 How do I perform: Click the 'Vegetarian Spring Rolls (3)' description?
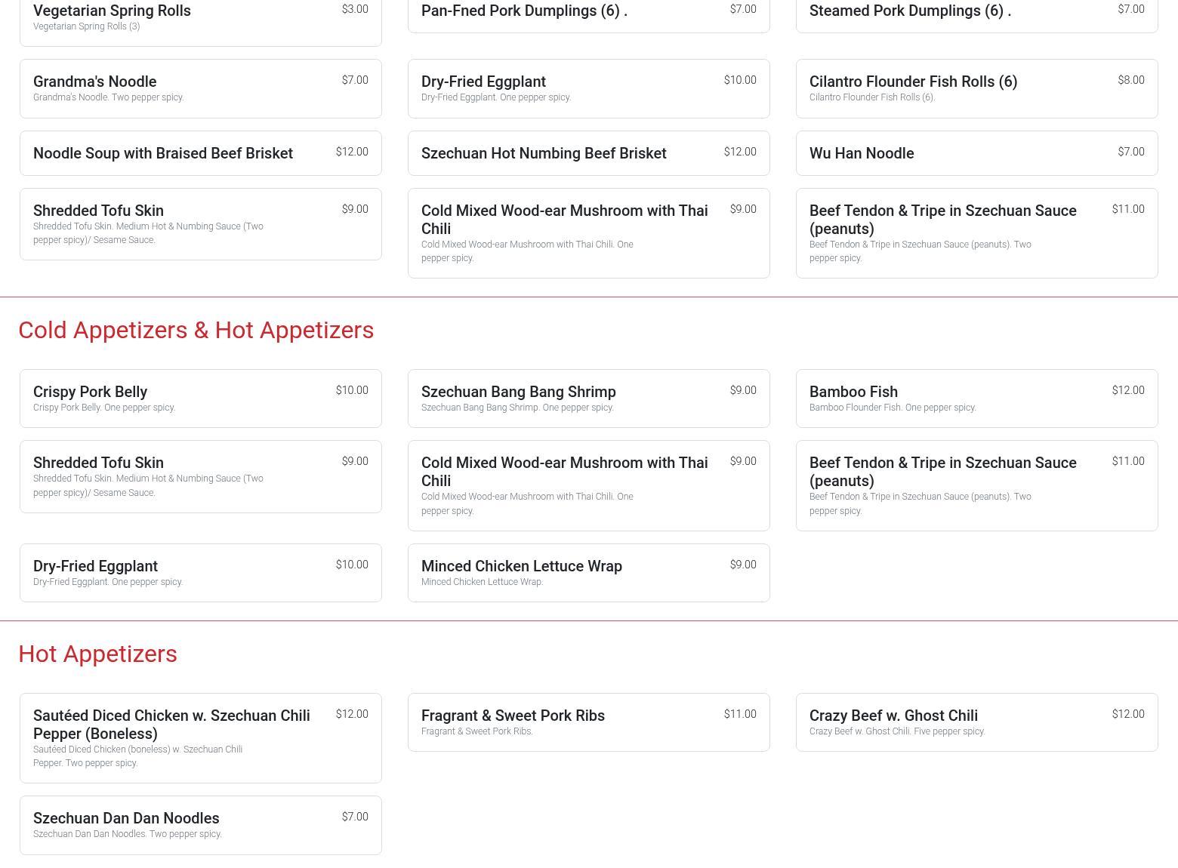tap(87, 26)
